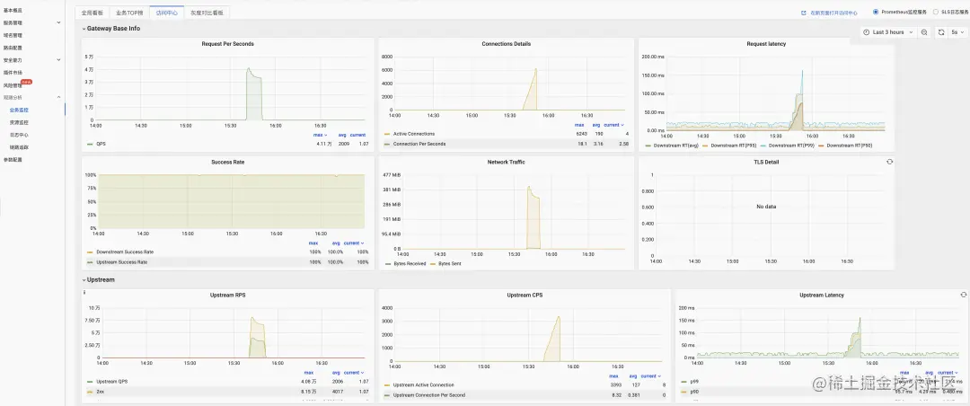Open the 5s refresh interval dropdown
970x406 pixels.
[x=957, y=32]
